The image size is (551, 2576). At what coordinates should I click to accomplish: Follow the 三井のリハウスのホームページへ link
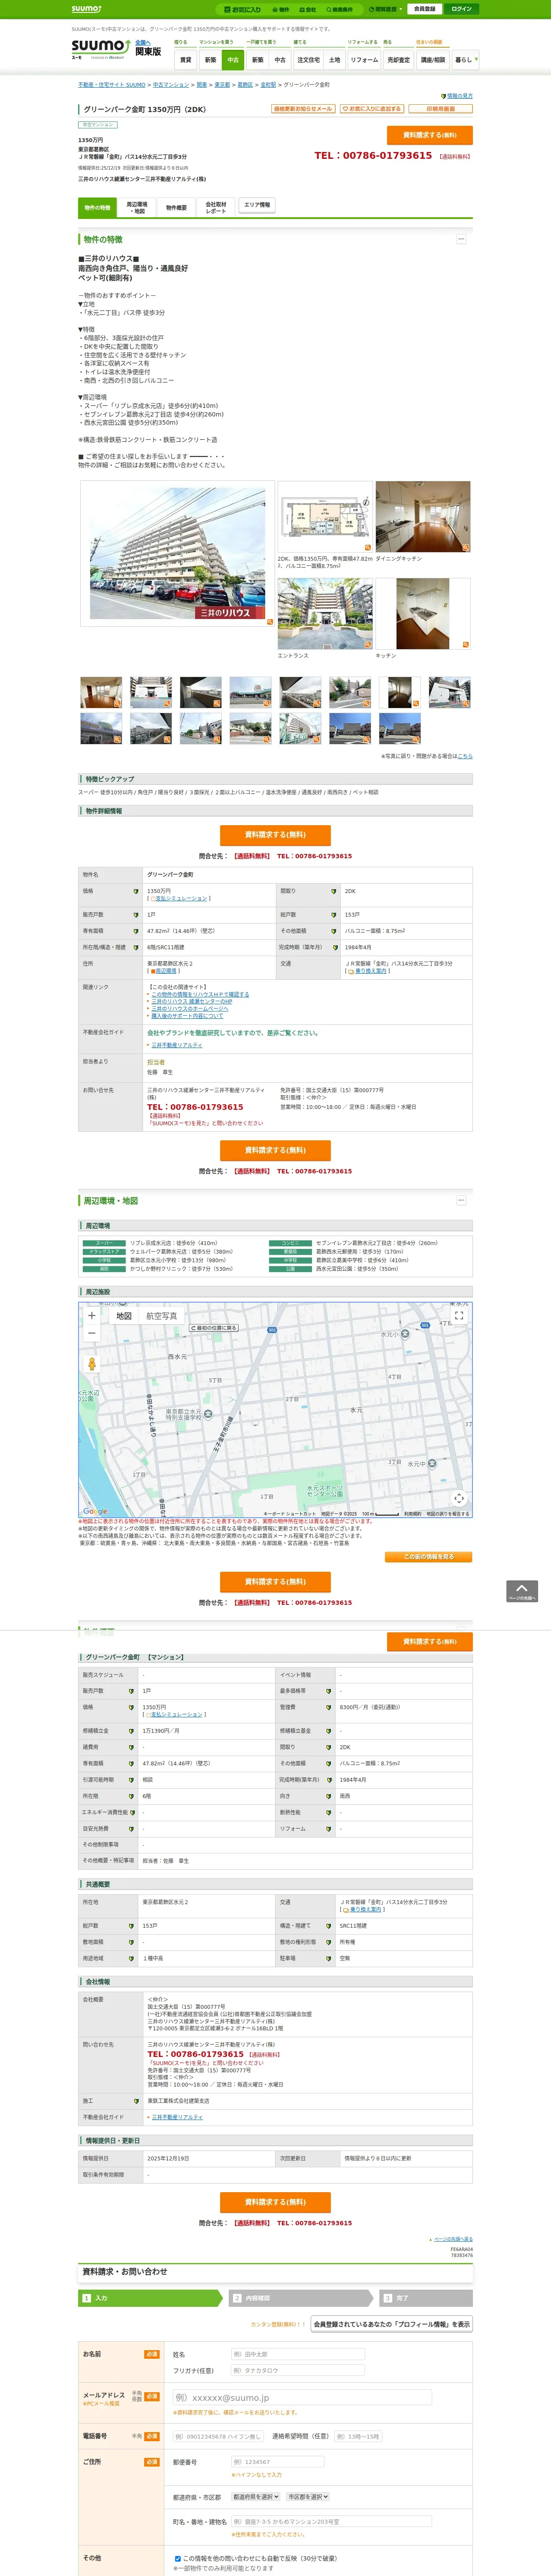190,1008
